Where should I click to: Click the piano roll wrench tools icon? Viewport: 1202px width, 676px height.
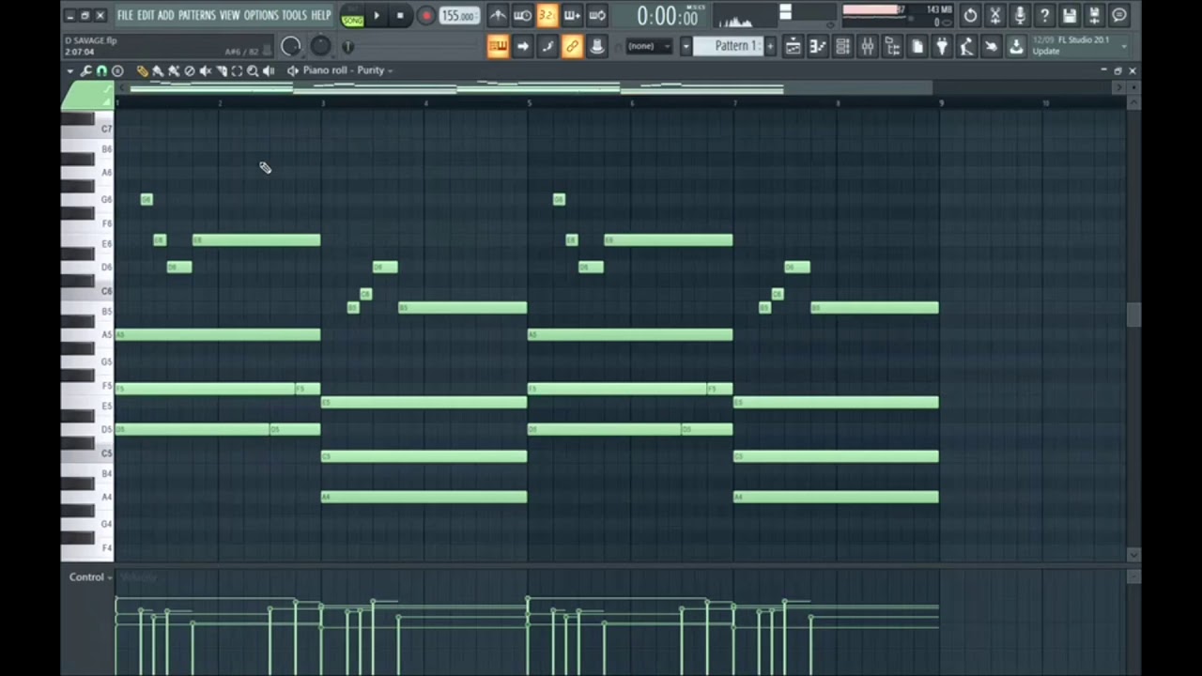click(85, 71)
